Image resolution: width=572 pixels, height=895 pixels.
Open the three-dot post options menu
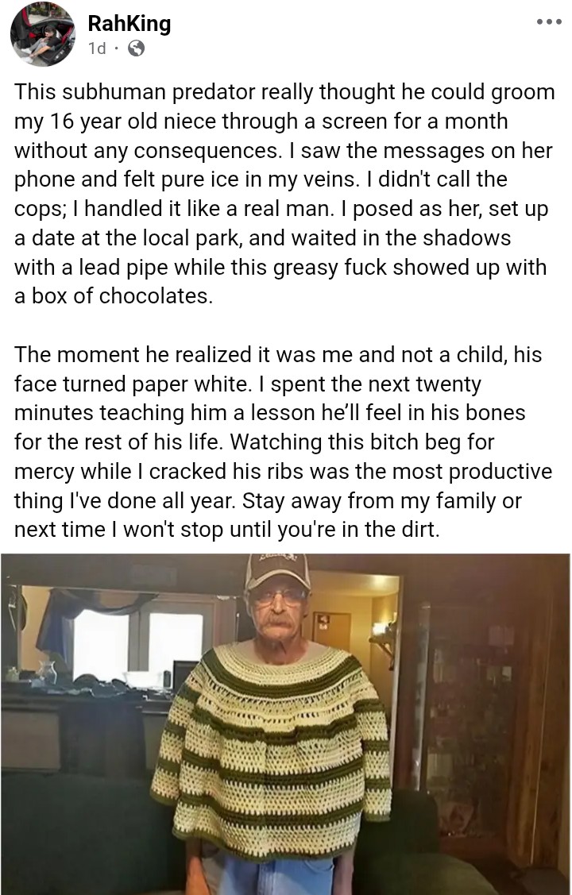pyautogui.click(x=549, y=22)
